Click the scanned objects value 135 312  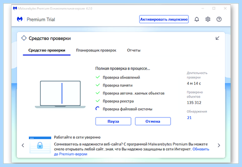194,103
